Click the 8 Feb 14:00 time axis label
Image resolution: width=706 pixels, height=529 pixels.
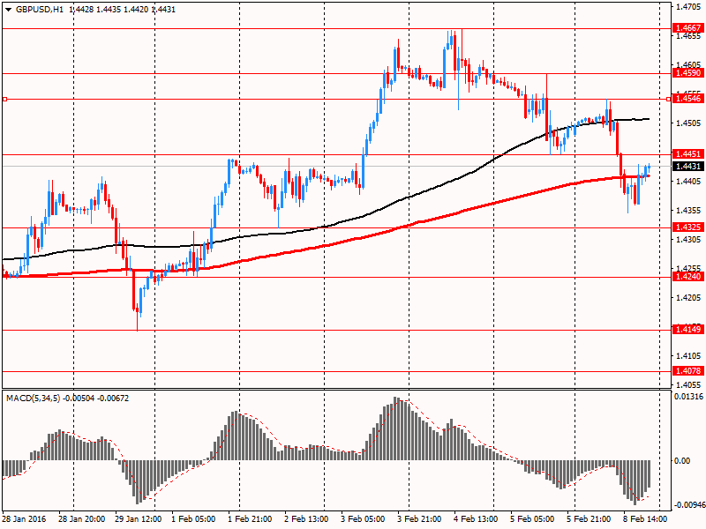[x=645, y=519]
